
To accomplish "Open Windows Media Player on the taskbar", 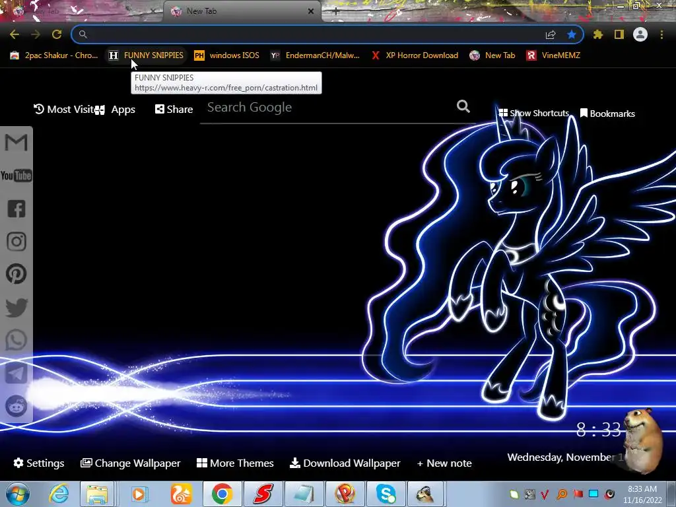I will [139, 494].
